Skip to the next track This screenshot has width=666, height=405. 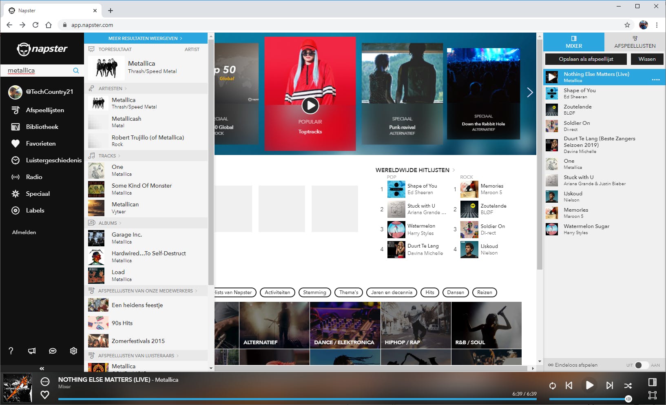point(610,385)
